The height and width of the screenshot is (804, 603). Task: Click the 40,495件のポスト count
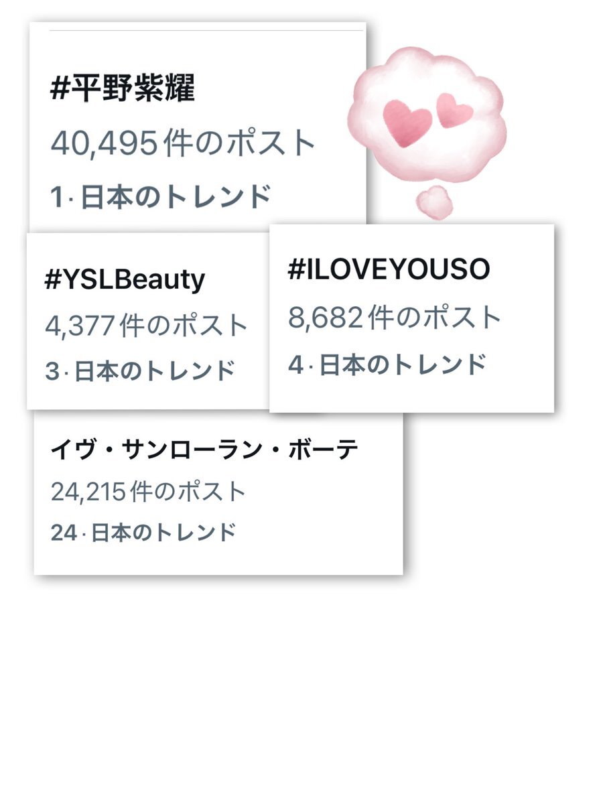182,143
